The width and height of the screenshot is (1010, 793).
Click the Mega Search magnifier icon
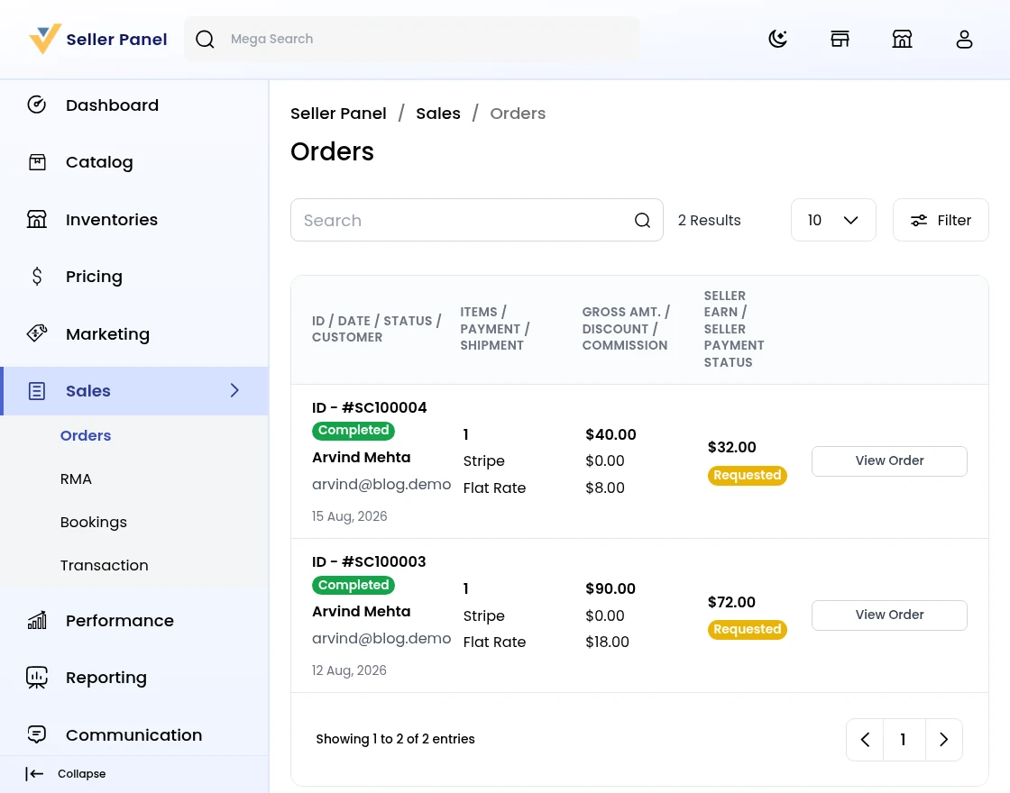(205, 40)
